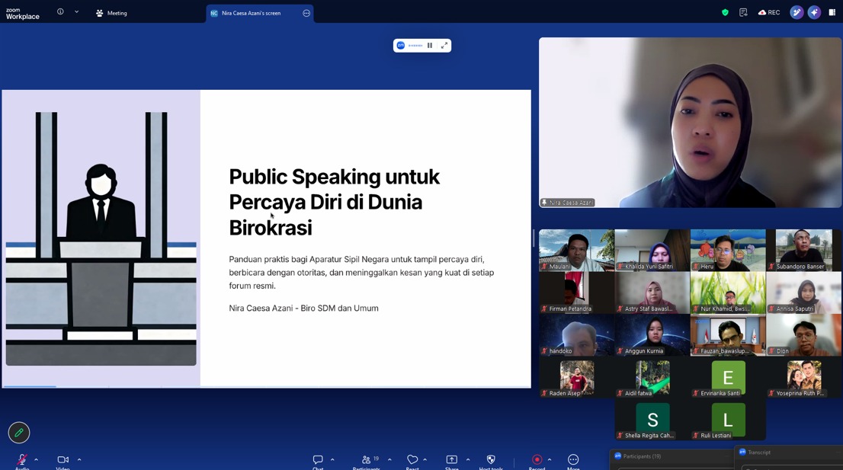Open the Meeting tab
This screenshot has height=470, width=843.
tap(111, 13)
